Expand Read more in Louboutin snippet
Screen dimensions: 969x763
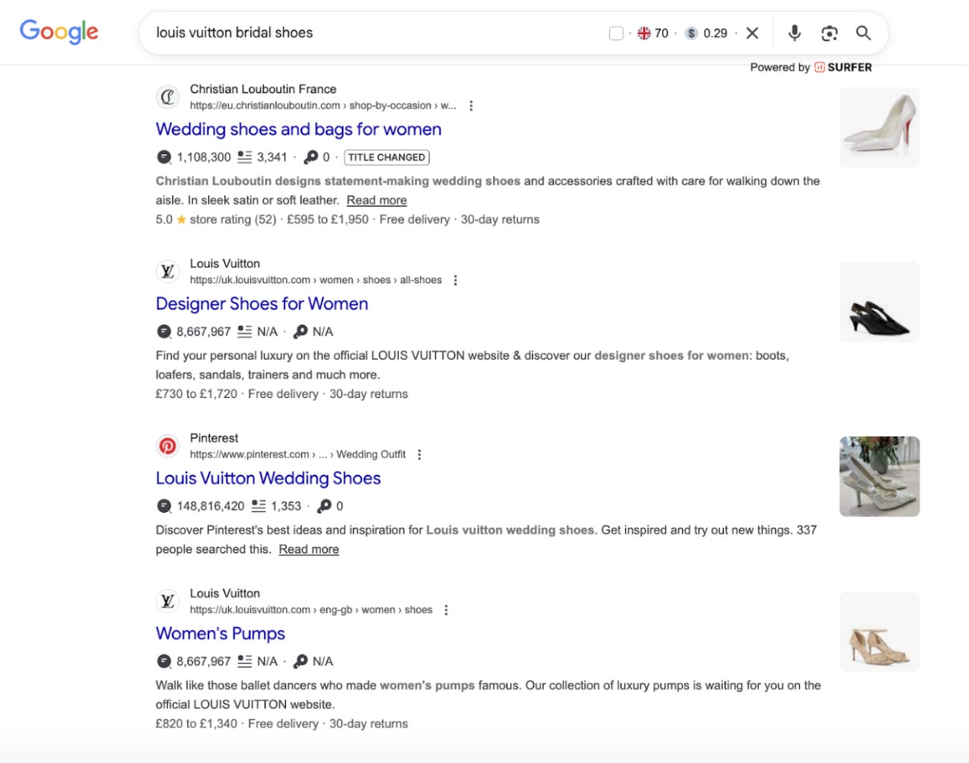point(377,200)
